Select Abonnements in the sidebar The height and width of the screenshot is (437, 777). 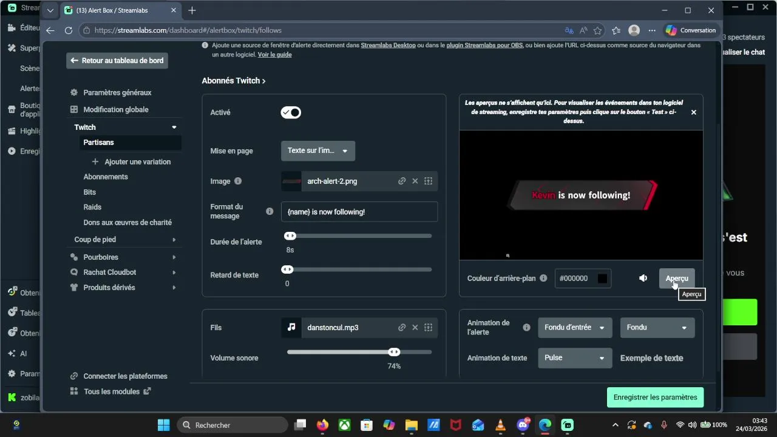(106, 177)
